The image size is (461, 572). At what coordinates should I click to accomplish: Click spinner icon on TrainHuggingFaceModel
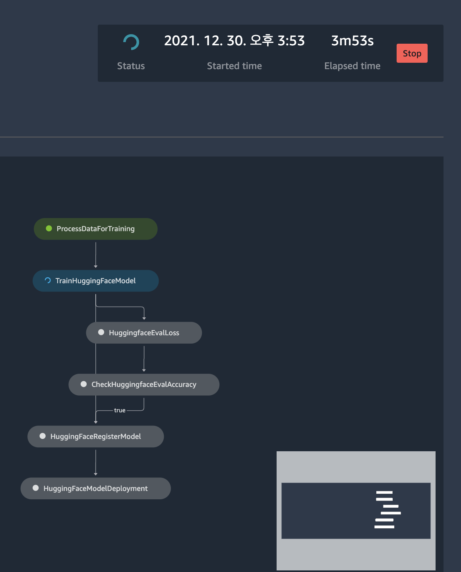click(x=48, y=280)
